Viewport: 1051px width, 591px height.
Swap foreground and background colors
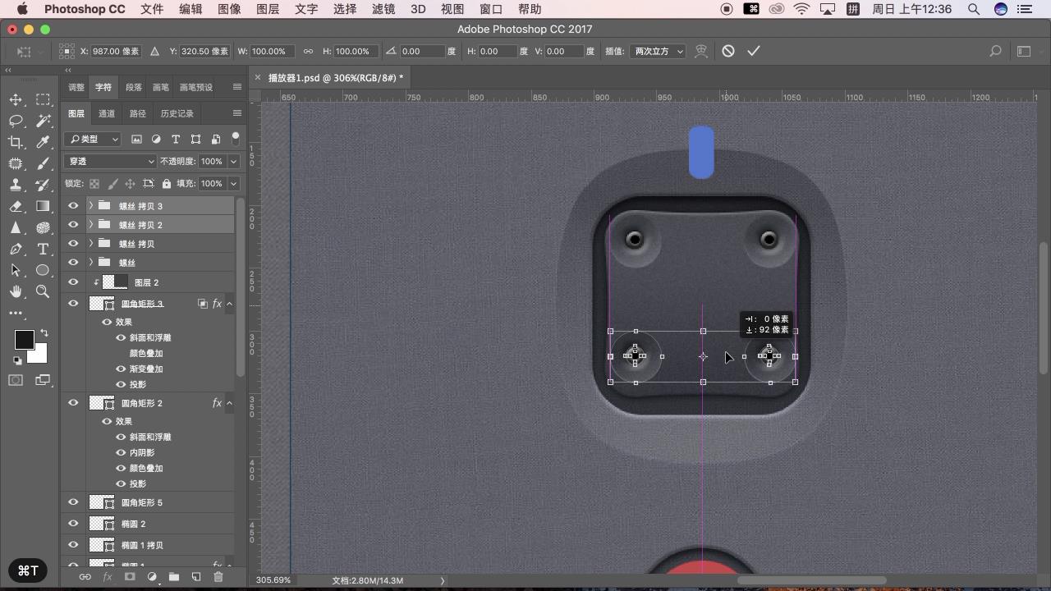(44, 333)
